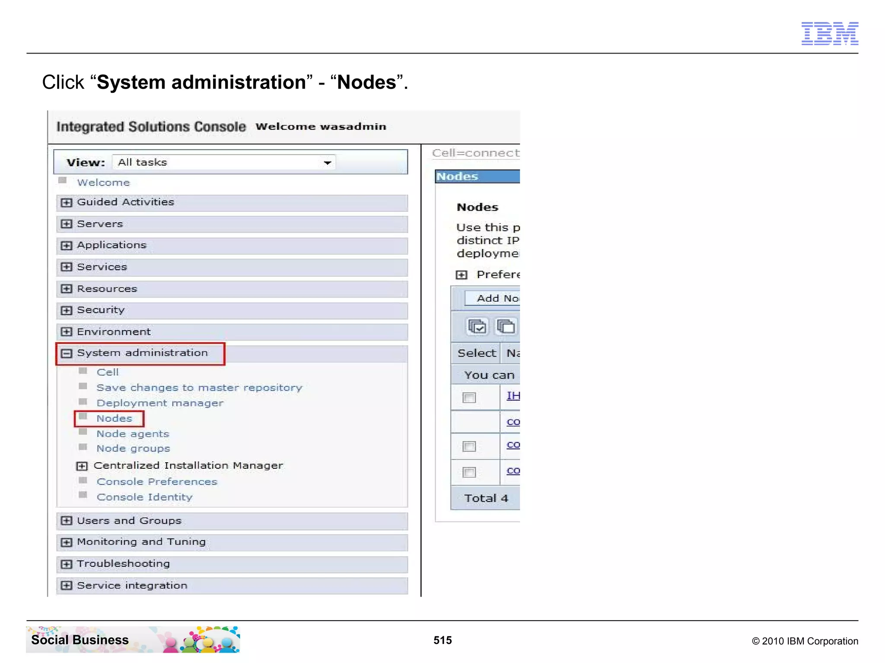Click the select all items icon
Viewport: 885px width, 663px height.
pyautogui.click(x=478, y=327)
